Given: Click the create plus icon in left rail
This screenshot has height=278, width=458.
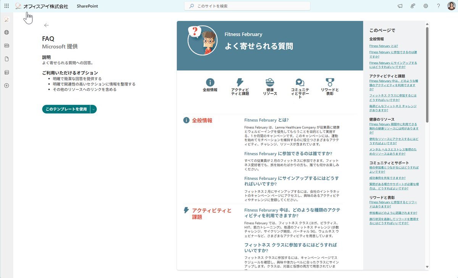Looking at the screenshot, I should [x=6, y=86].
